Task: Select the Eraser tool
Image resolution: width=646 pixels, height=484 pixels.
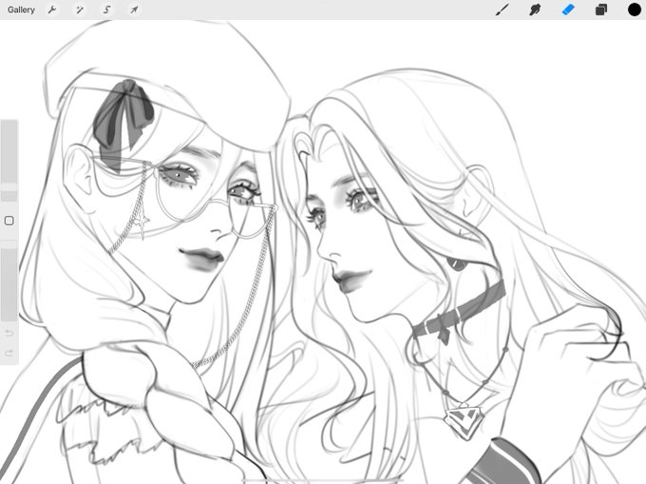Action: click(x=568, y=10)
